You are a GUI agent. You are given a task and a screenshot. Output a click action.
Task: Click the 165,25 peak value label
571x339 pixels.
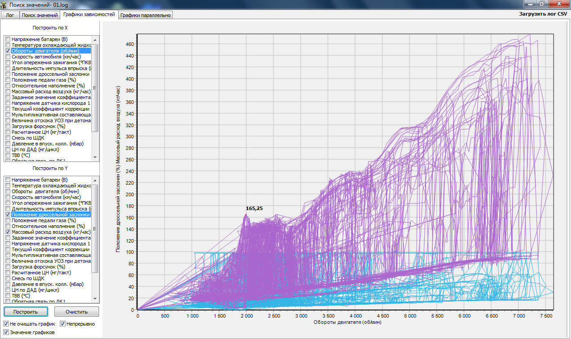coord(254,208)
